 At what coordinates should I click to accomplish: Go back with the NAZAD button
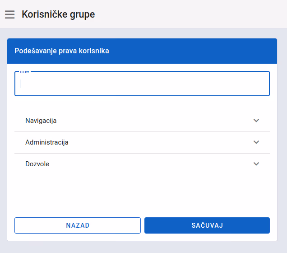(x=78, y=225)
